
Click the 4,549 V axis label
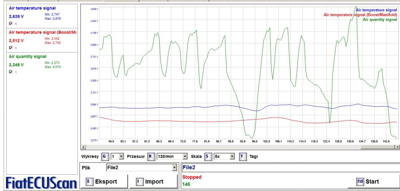[94, 9]
